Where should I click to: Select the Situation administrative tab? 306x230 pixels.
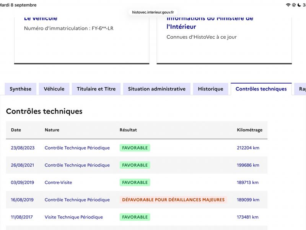[157, 89]
